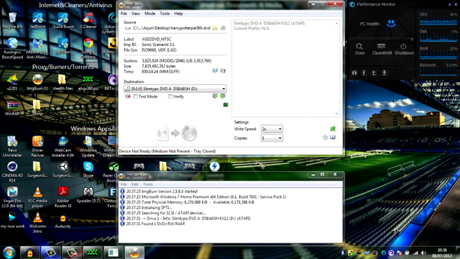
Task: Click the Scan icon in Performance Monitor
Action: pyautogui.click(x=360, y=48)
